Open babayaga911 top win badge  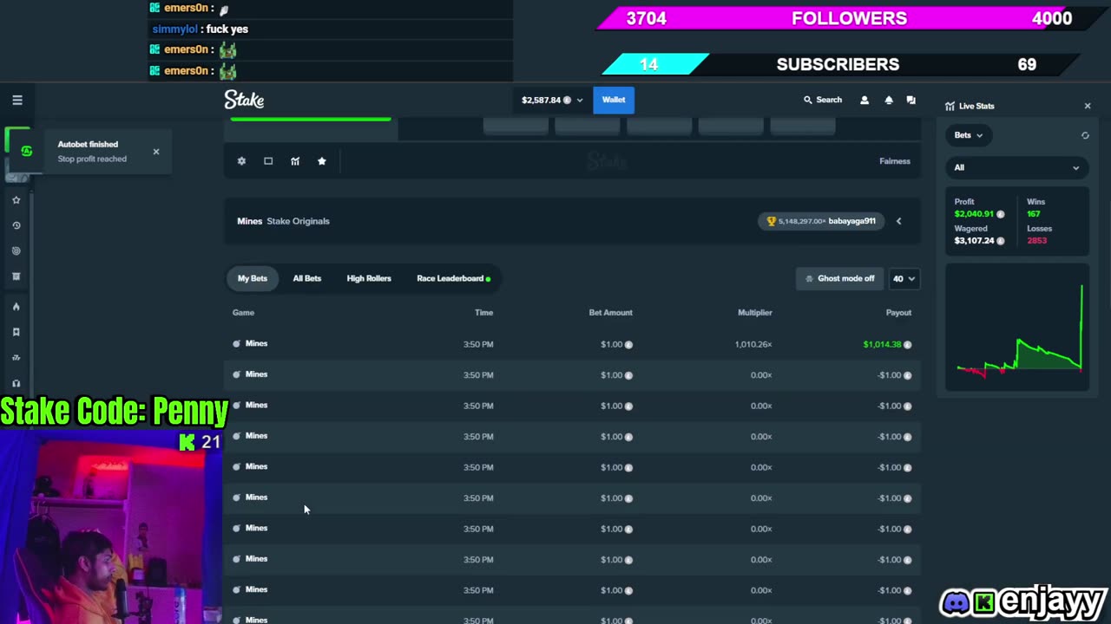pyautogui.click(x=822, y=221)
